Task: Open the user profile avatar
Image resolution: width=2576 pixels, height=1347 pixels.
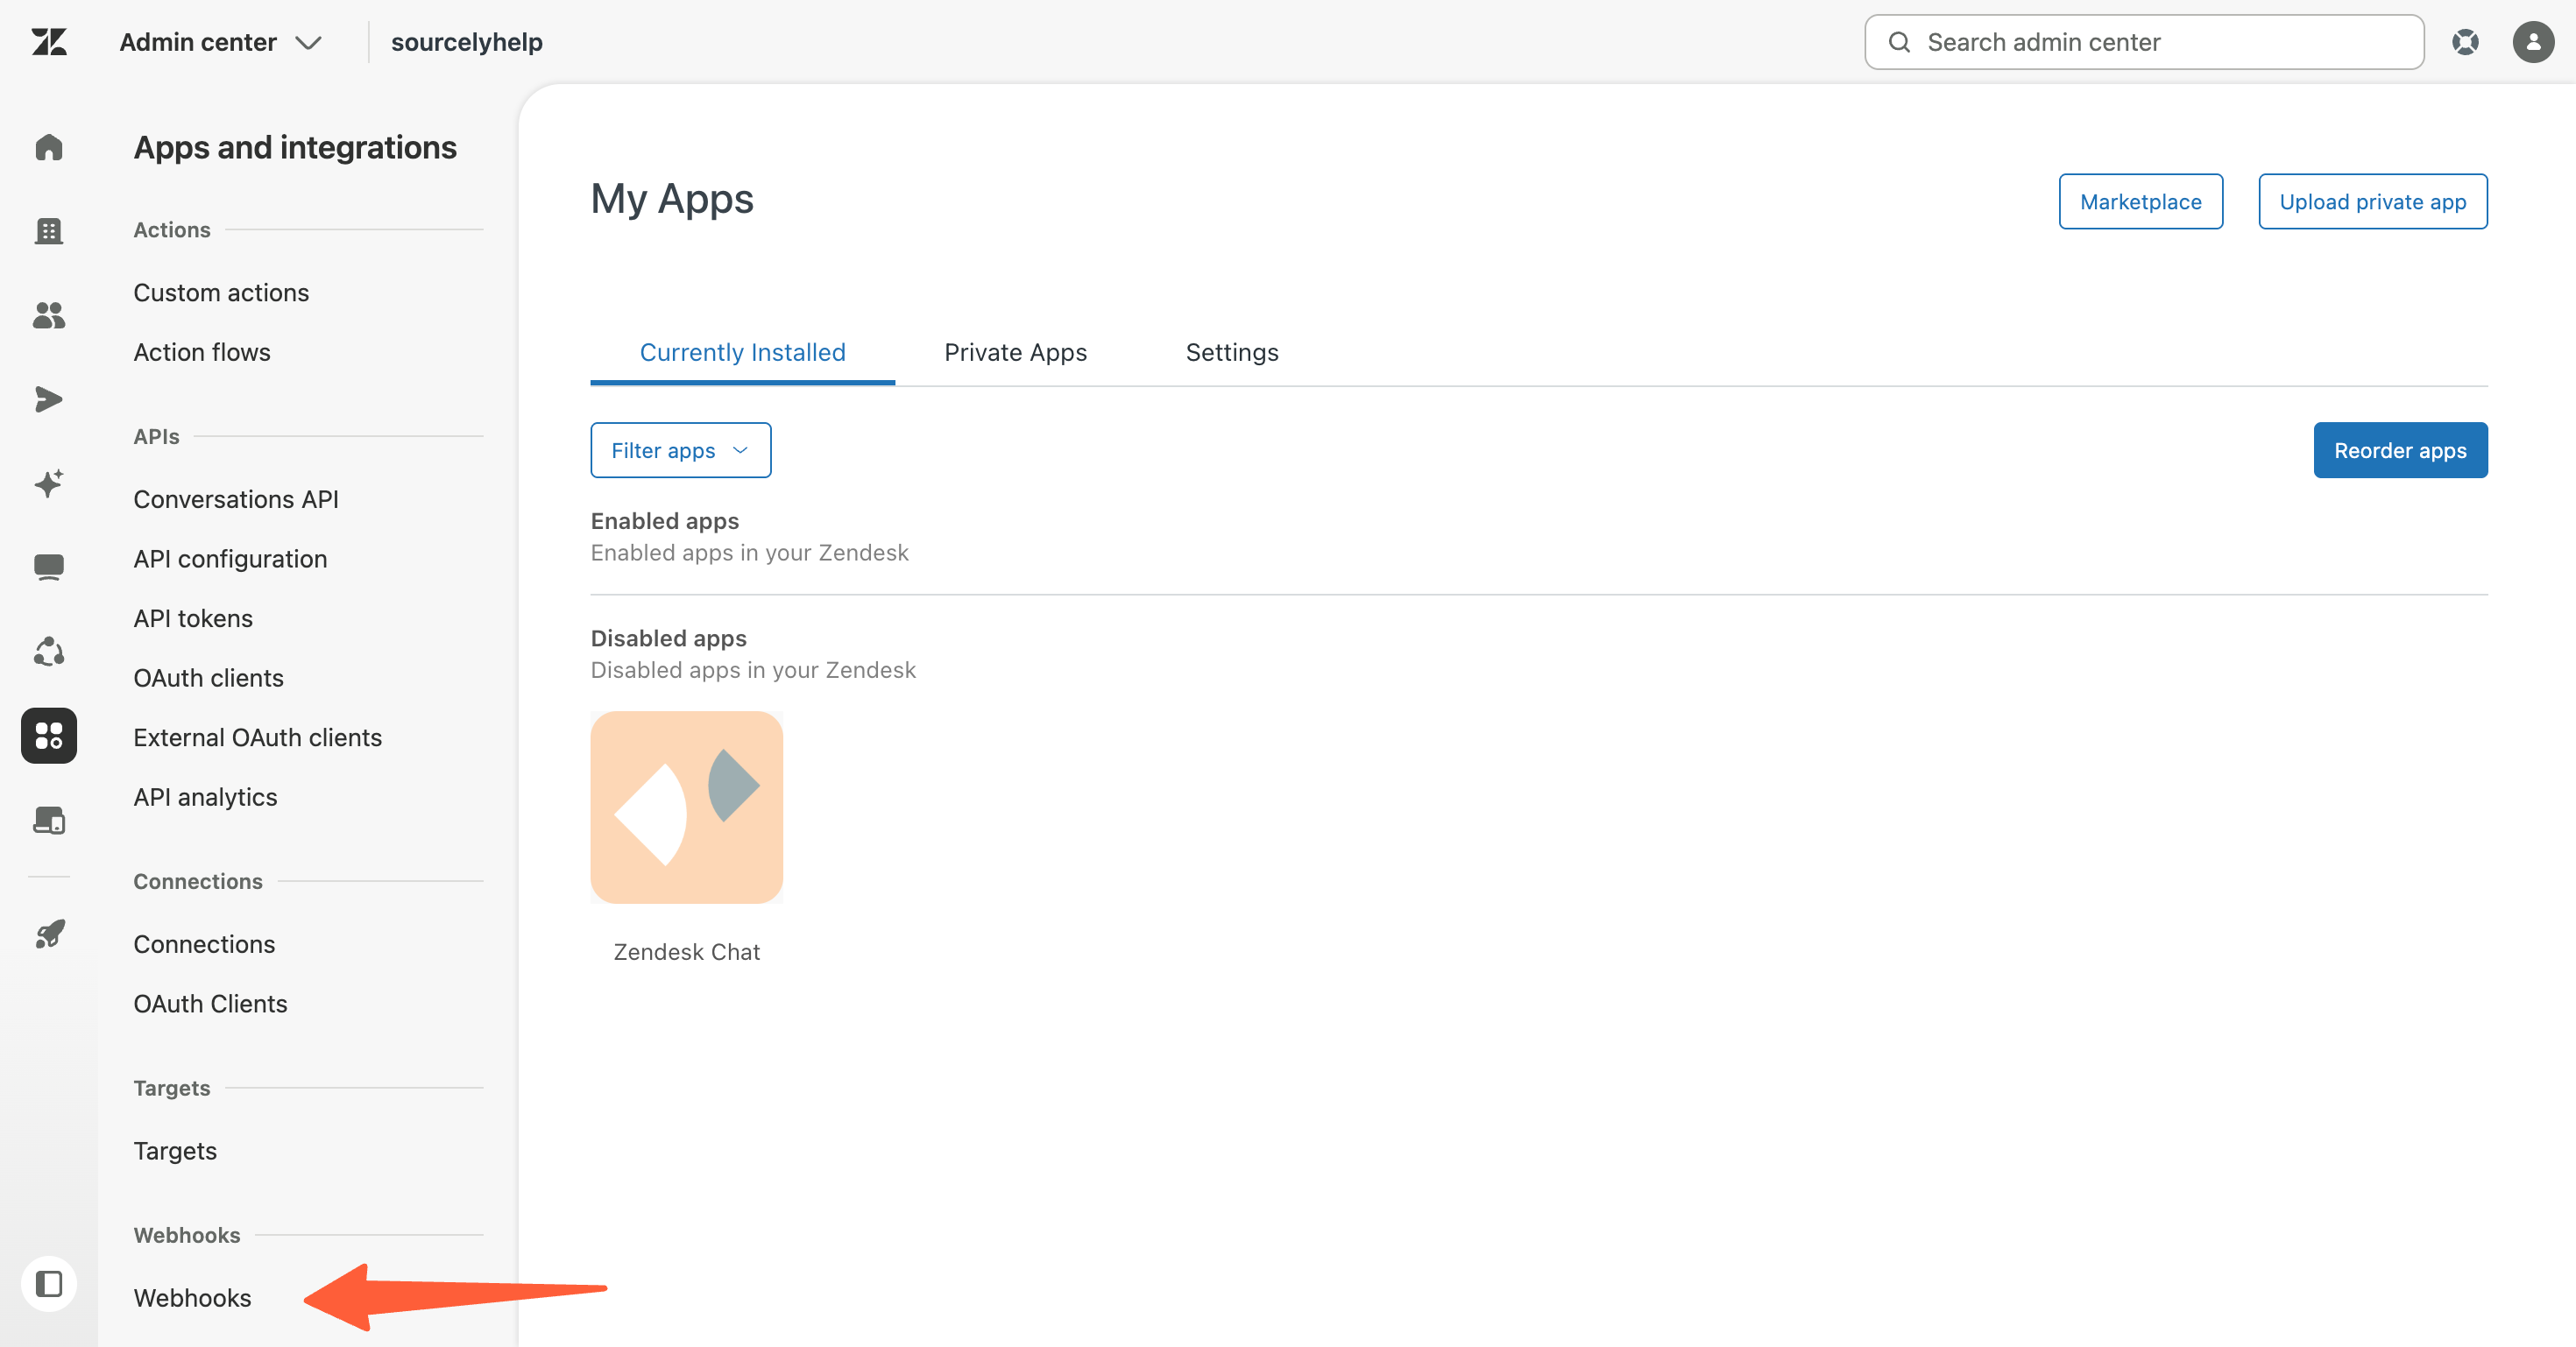Action: 2533,42
